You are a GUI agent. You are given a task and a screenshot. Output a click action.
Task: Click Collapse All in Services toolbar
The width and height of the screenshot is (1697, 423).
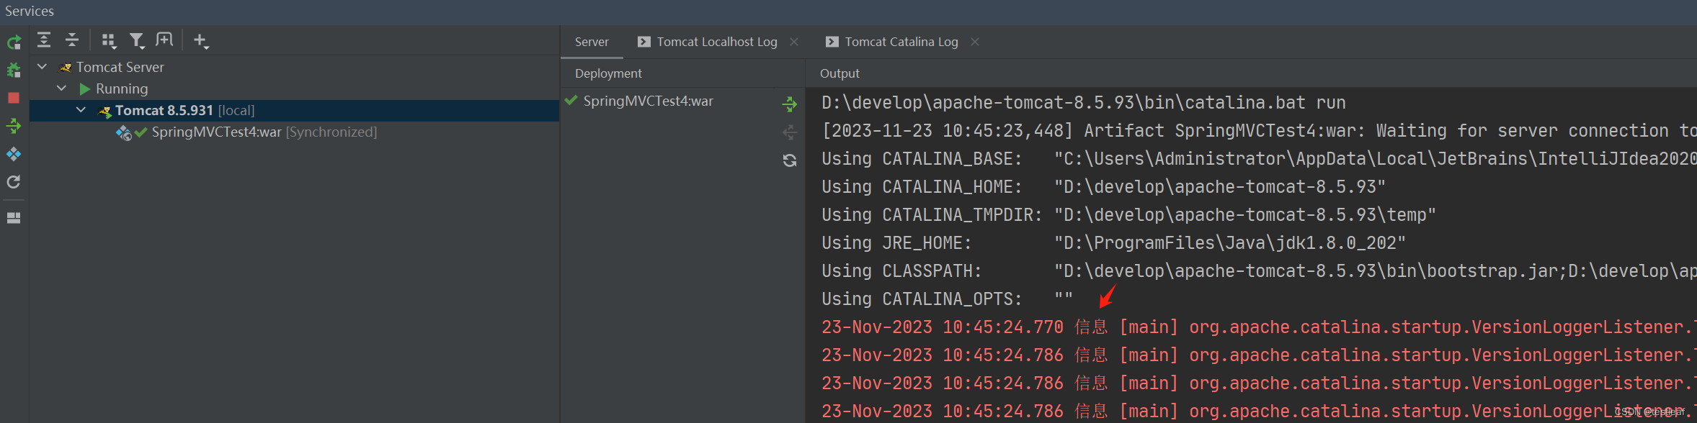72,40
